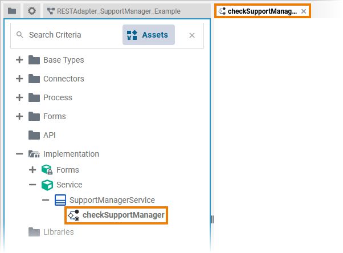
Task: Expand the Connectors folder
Action: pyautogui.click(x=19, y=79)
